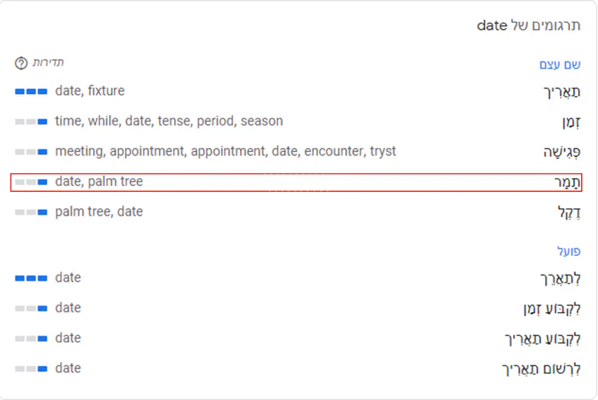The height and width of the screenshot is (400, 598).
Task: Click the frequency bar beside "date, fixture"
Action: [31, 91]
